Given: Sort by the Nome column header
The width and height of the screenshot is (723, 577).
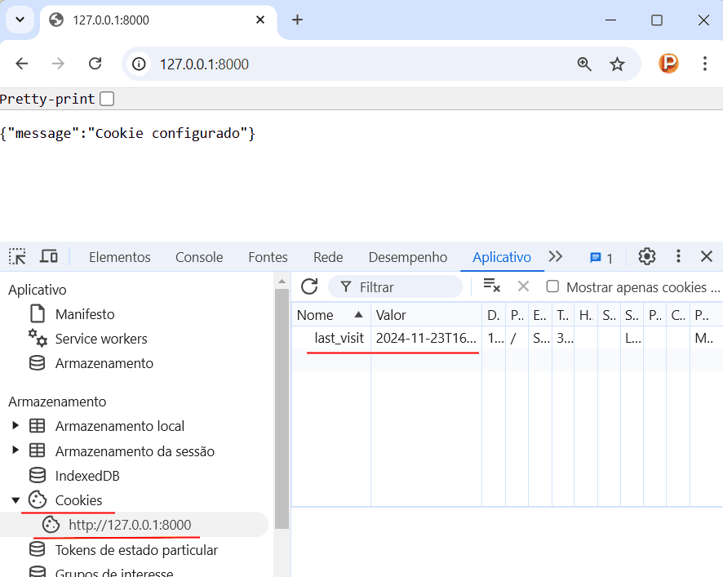Looking at the screenshot, I should 331,315.
